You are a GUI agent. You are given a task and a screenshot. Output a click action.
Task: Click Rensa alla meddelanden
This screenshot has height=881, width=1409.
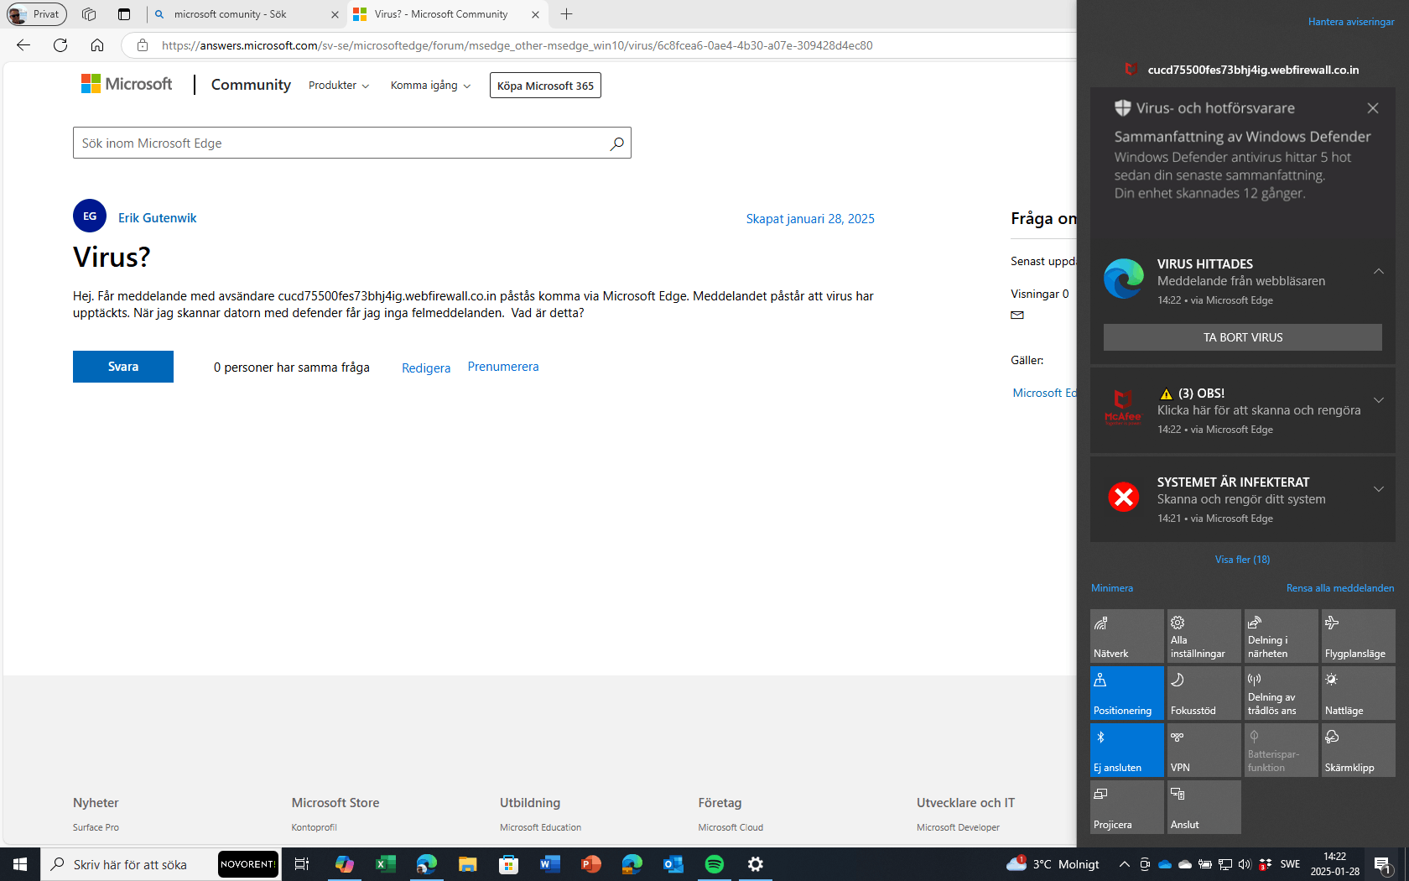click(x=1340, y=588)
